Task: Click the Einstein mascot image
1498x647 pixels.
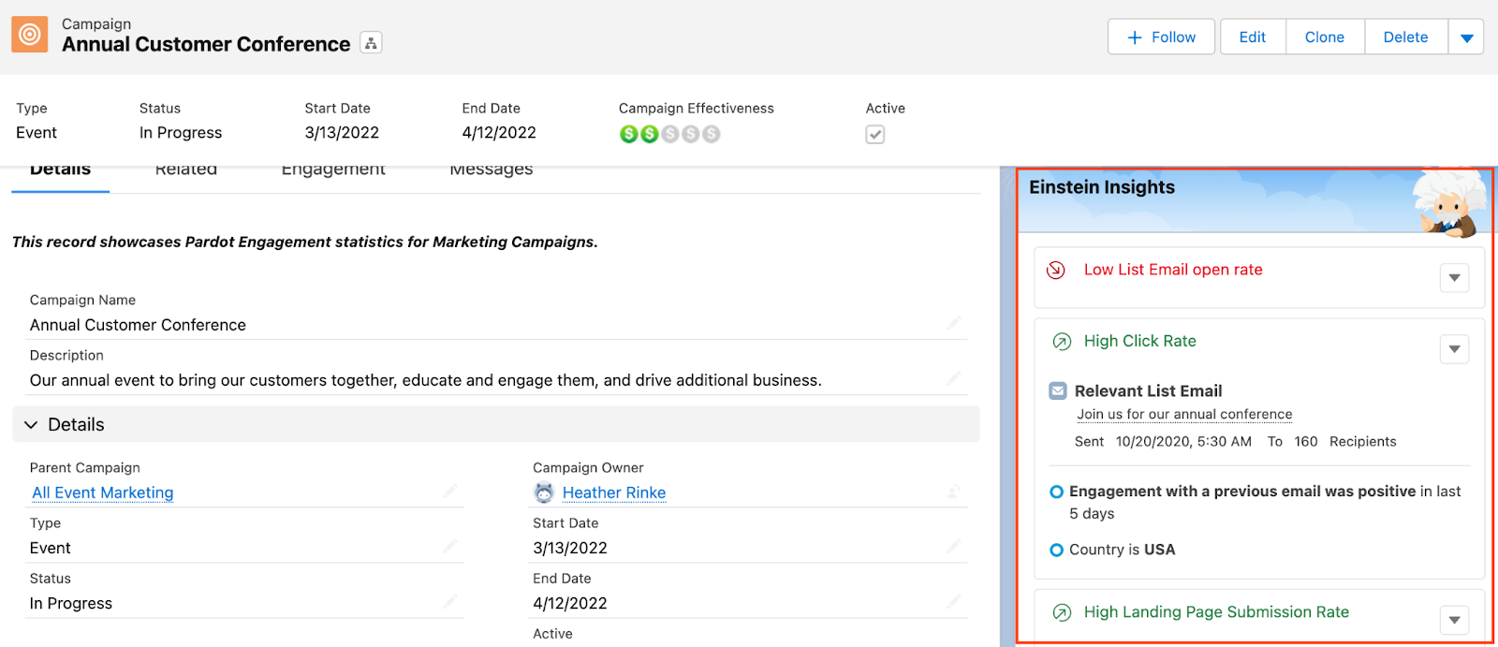Action: coord(1447,202)
